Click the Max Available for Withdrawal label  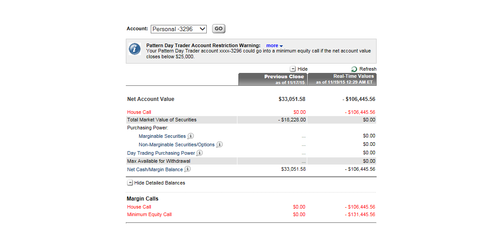159,161
